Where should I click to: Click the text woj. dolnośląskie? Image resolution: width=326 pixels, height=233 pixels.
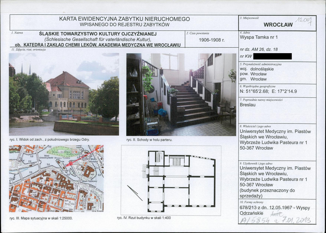click(x=257, y=69)
